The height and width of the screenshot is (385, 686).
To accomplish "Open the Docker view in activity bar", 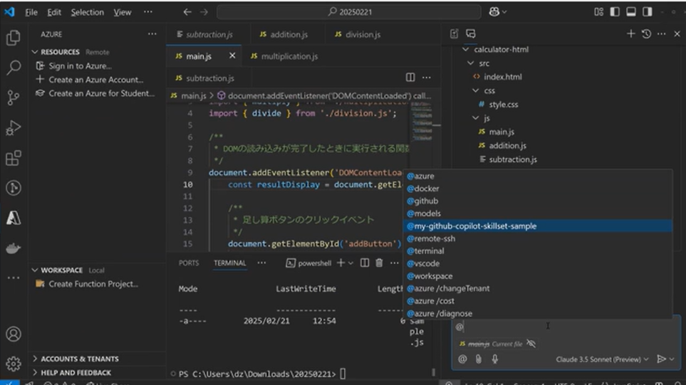I will pos(13,248).
